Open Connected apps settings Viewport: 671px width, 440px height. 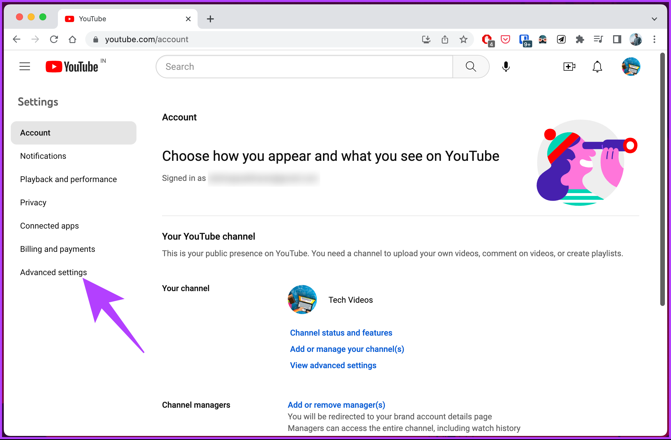(49, 226)
